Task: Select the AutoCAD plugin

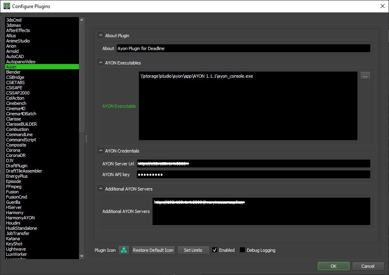Action: pos(42,56)
